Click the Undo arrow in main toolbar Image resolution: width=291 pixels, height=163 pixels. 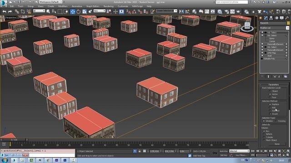coord(4,12)
